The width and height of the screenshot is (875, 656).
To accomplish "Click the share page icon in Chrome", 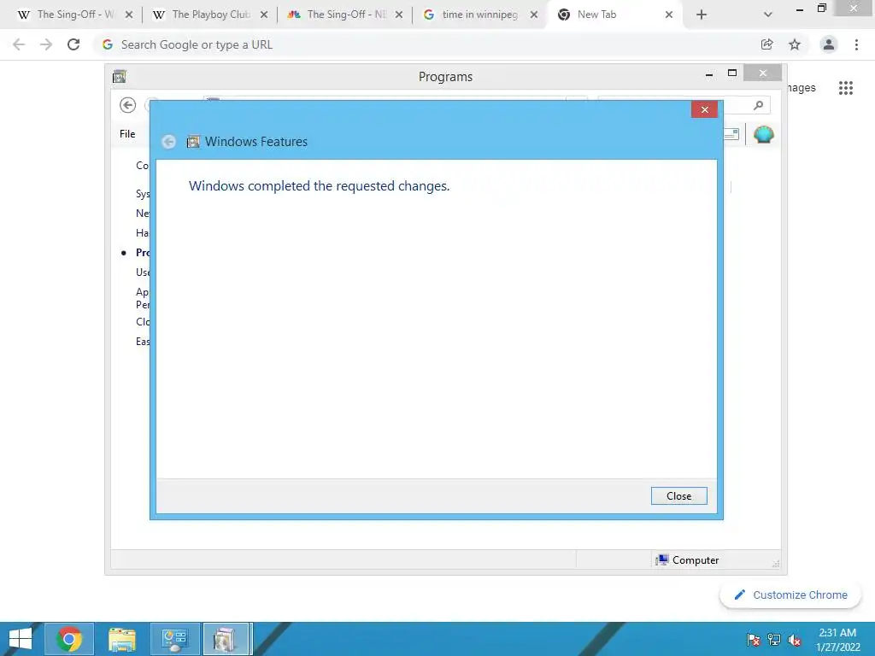I will pyautogui.click(x=766, y=44).
